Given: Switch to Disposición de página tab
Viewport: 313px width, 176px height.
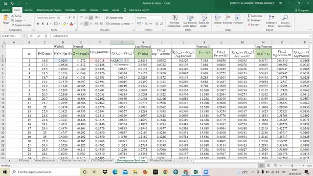Looking at the screenshot, I should coord(49,10).
